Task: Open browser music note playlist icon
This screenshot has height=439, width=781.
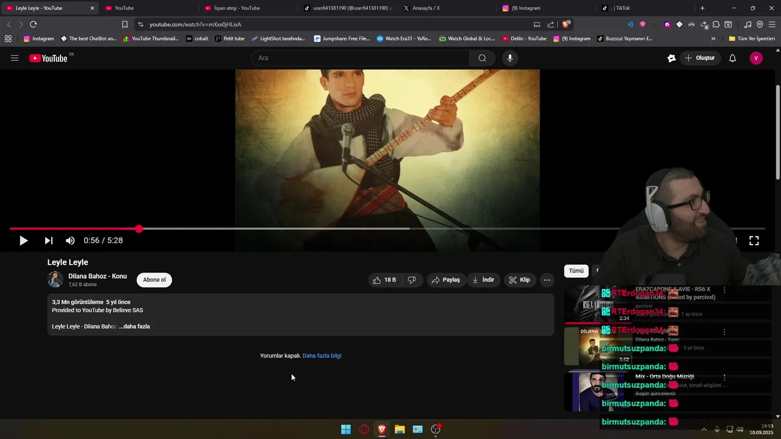Action: pyautogui.click(x=748, y=24)
